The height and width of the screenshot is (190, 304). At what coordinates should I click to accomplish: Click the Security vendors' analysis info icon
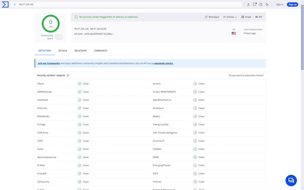(x=68, y=76)
